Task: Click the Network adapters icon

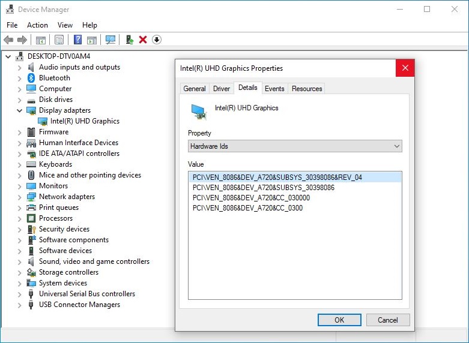Action: pos(31,197)
